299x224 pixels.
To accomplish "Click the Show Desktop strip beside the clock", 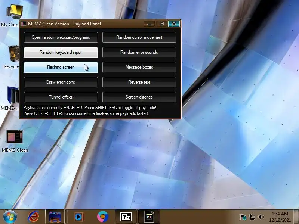I will pyautogui.click(x=296, y=217).
